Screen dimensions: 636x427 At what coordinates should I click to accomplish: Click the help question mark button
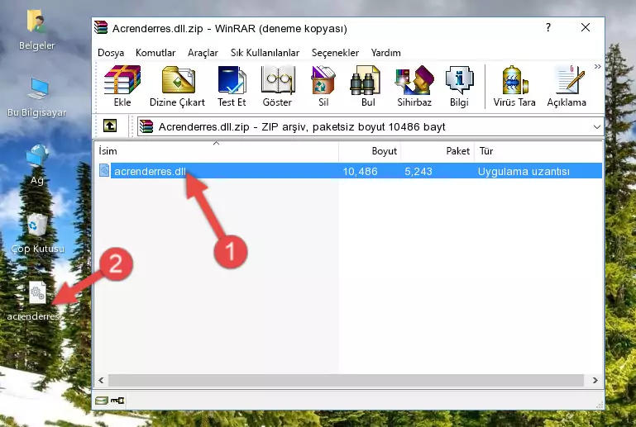click(x=548, y=27)
